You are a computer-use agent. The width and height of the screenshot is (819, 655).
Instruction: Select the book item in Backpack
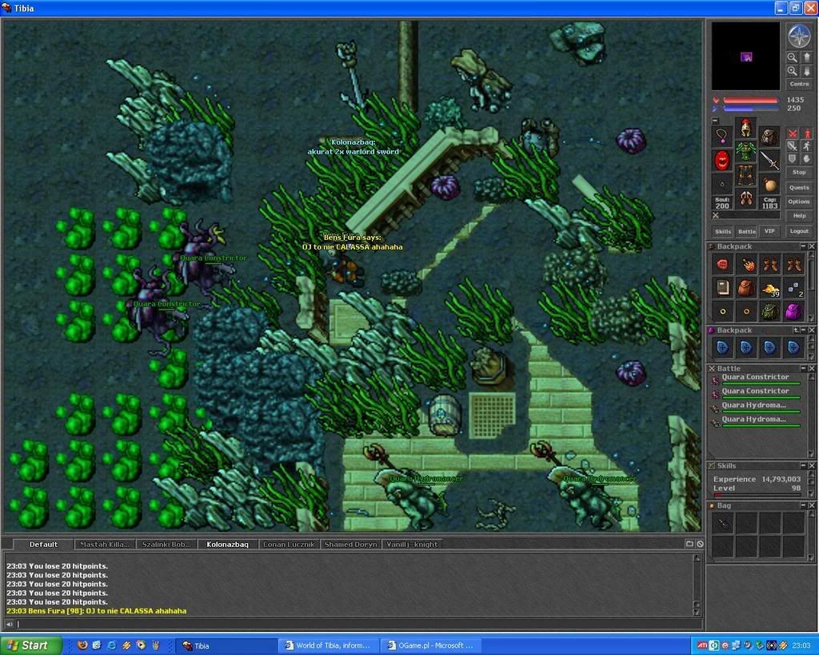click(x=722, y=289)
